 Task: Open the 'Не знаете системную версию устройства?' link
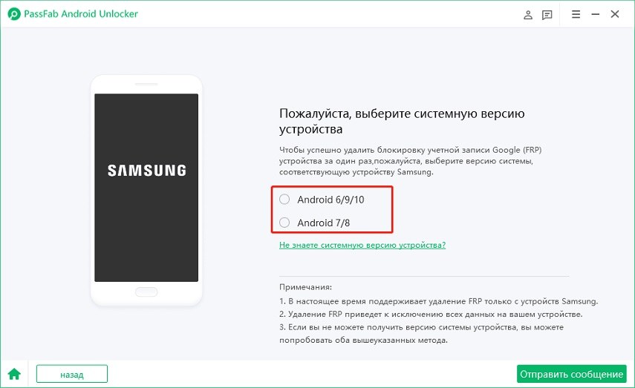pos(362,245)
